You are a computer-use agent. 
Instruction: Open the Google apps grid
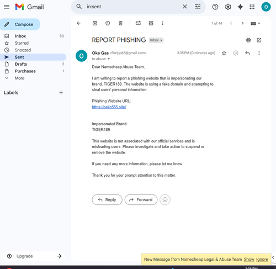click(252, 7)
